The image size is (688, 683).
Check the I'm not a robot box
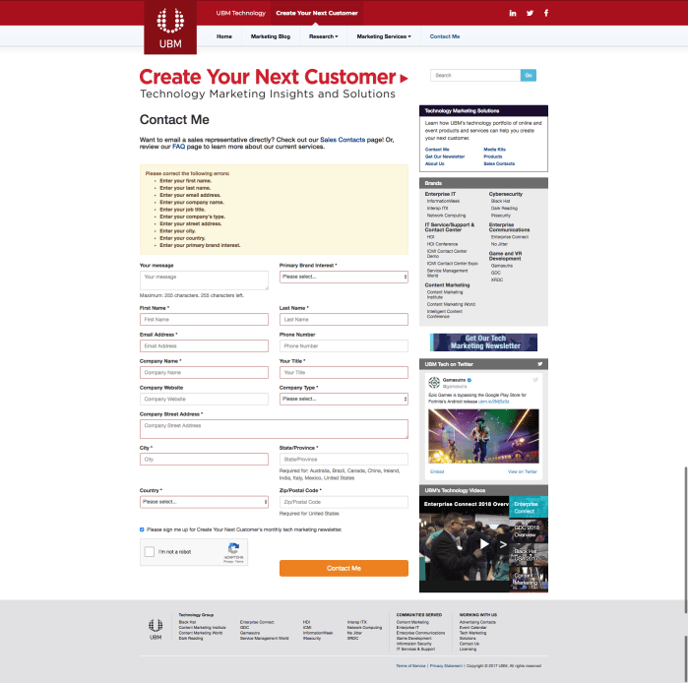150,552
